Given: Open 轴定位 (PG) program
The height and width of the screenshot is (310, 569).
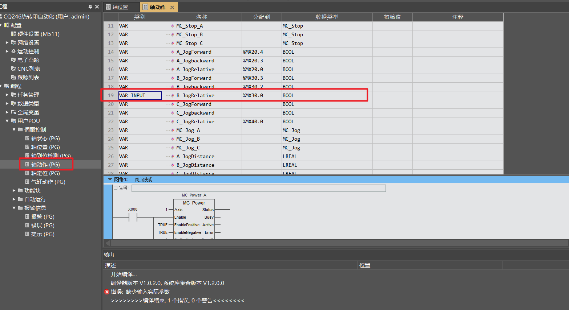Looking at the screenshot, I should pyautogui.click(x=45, y=173).
